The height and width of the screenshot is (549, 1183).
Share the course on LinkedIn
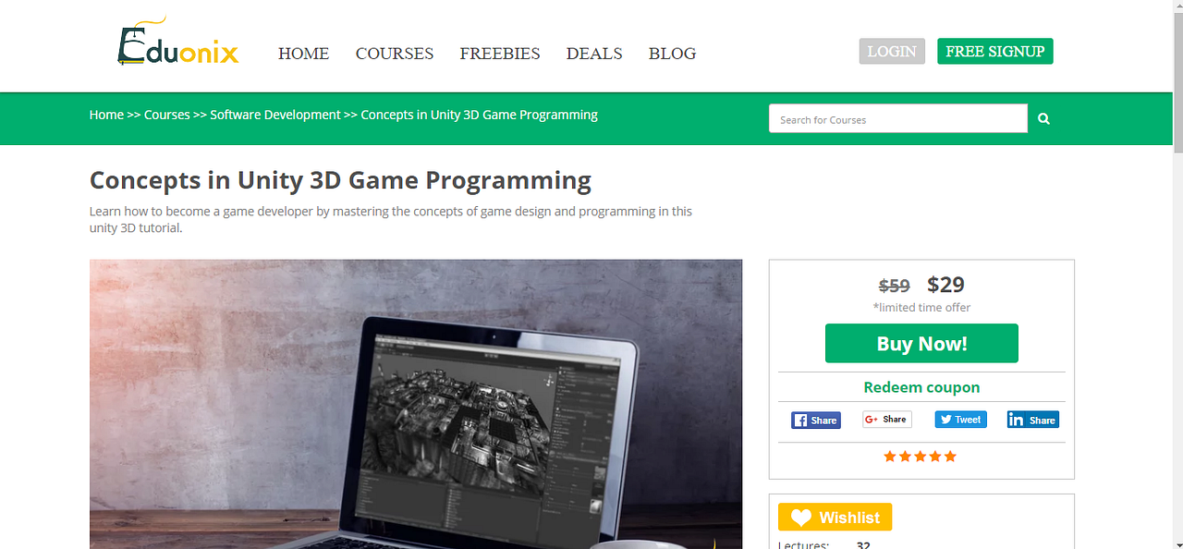(x=1032, y=419)
